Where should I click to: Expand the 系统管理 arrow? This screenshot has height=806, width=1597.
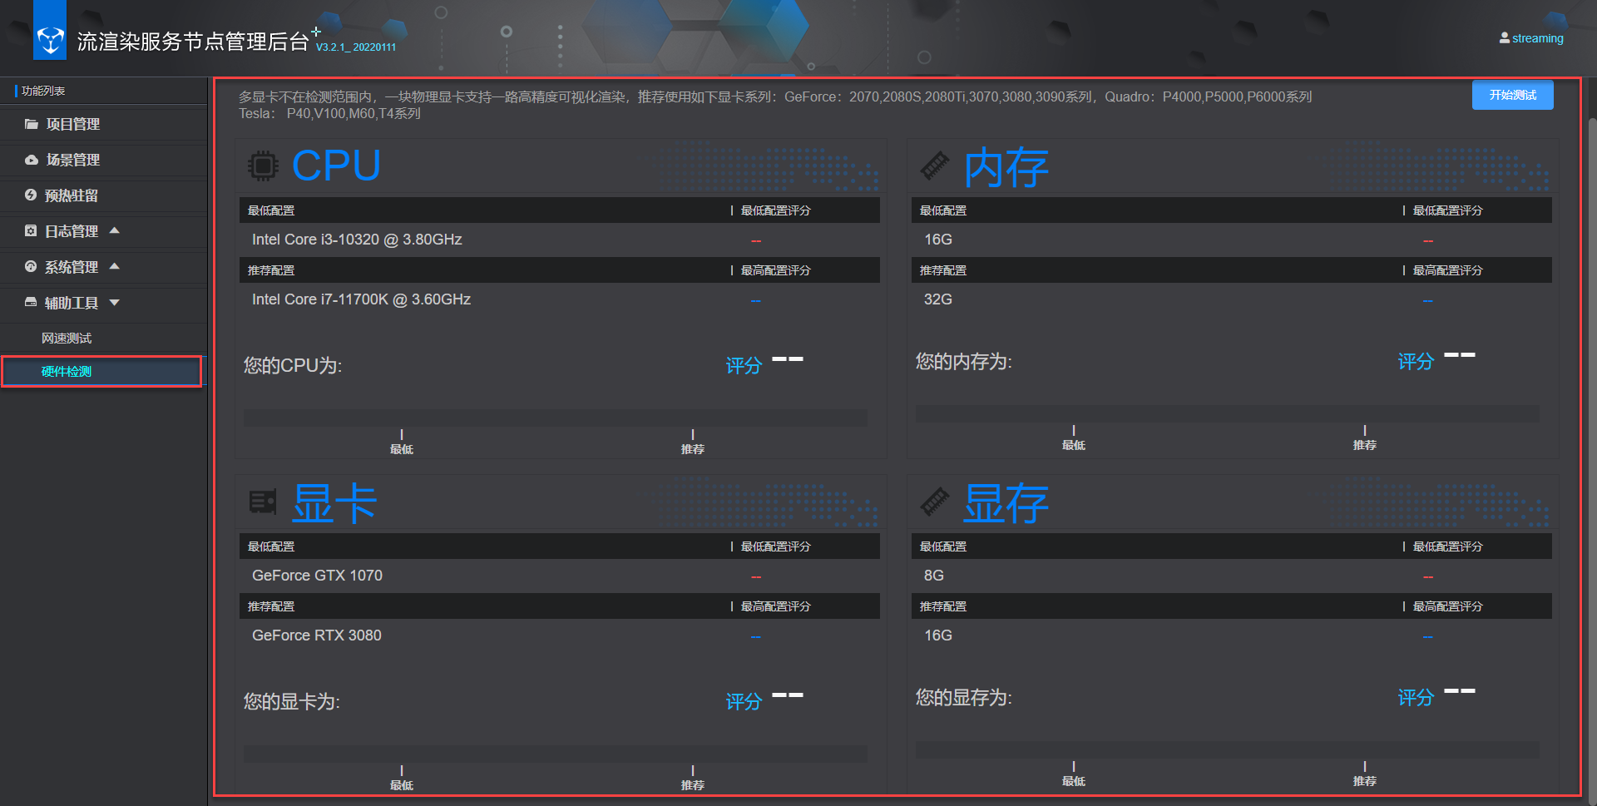(x=115, y=266)
